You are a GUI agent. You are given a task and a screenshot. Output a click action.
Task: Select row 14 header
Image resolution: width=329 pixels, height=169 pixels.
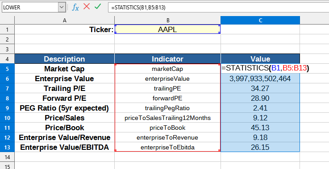point(7,157)
